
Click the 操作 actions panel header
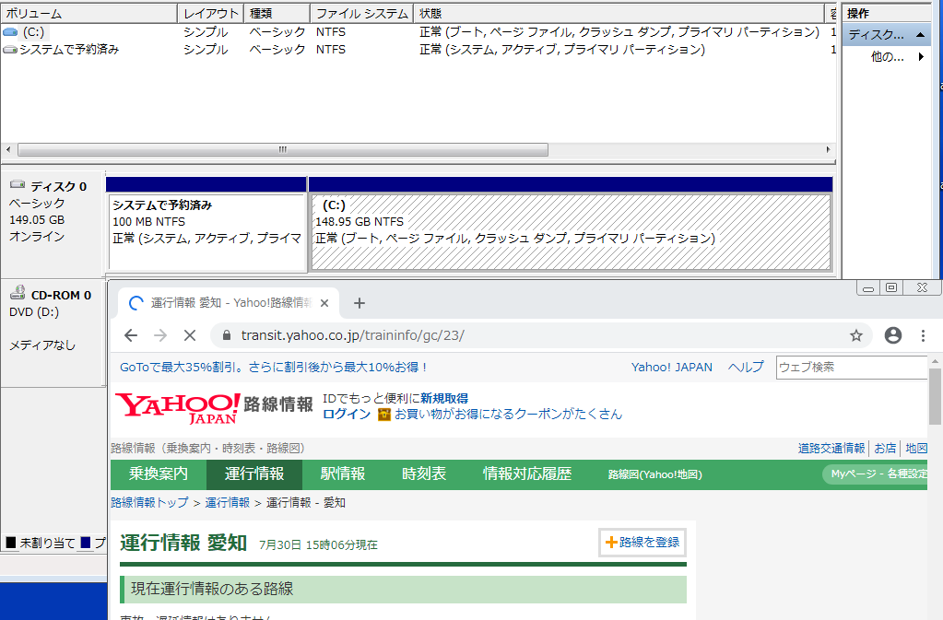coord(887,13)
